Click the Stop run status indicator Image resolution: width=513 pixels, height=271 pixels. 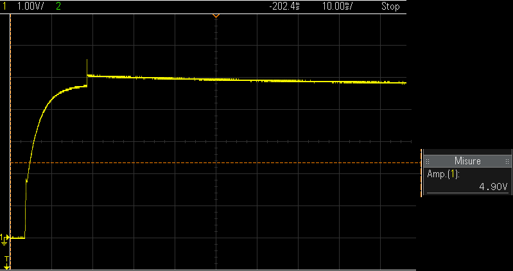[390, 6]
